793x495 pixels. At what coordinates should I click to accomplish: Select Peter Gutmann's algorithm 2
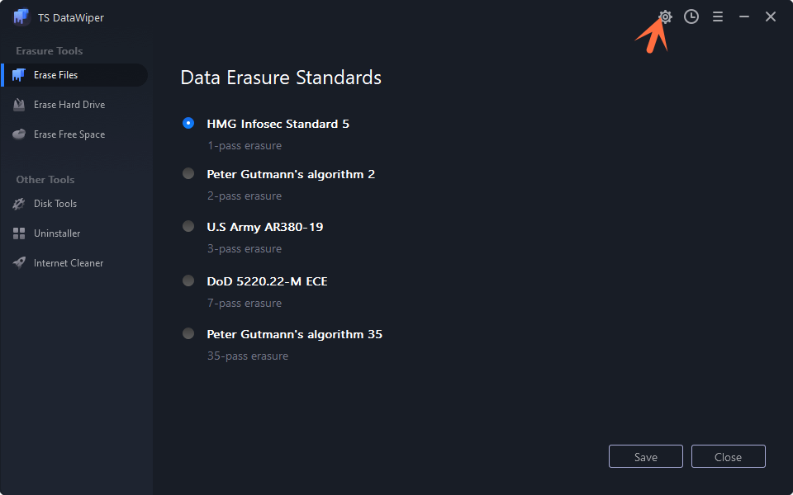pyautogui.click(x=188, y=173)
